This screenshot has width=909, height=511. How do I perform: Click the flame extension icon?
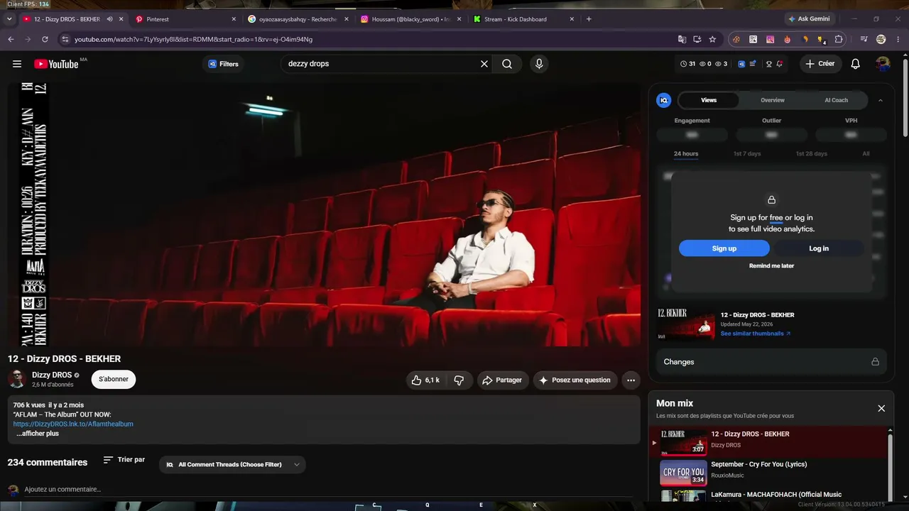tap(788, 39)
